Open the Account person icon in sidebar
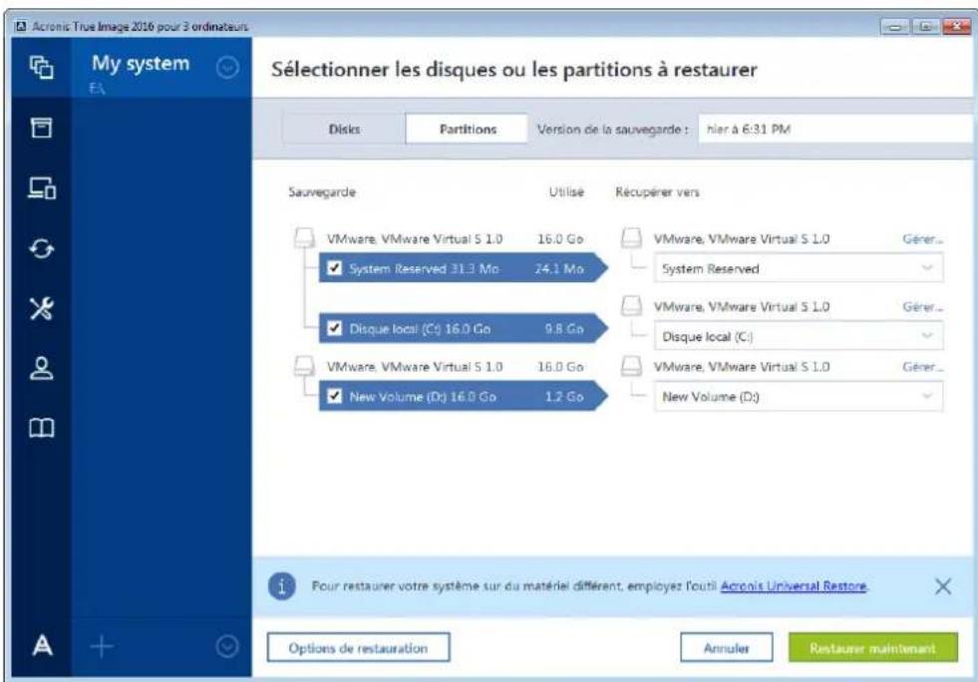 pos(41,368)
